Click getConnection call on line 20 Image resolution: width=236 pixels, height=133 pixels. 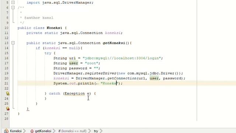[x=122, y=78]
